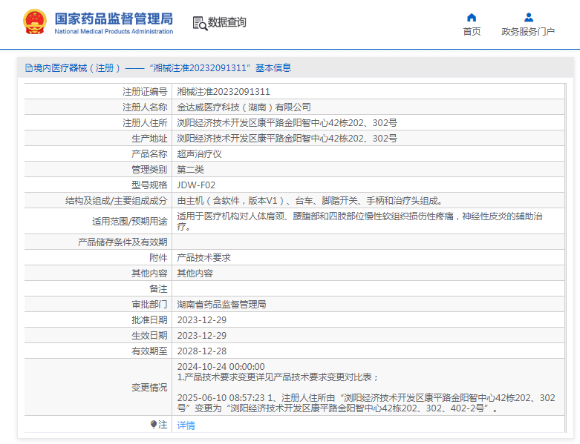
Task: Click 国家药品监督管理局 site title
Action: [x=114, y=19]
